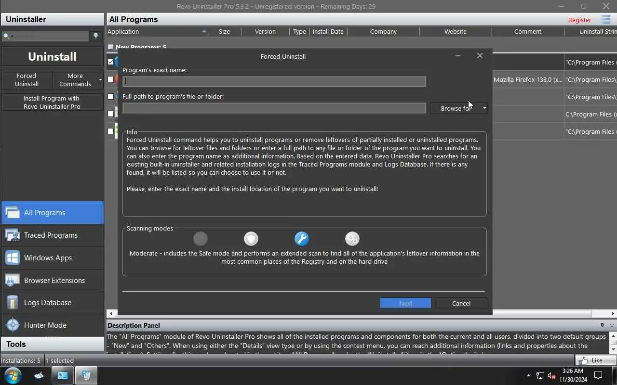Screen dimensions: 617x385
Task: Click the red Register link
Action: [x=579, y=20]
